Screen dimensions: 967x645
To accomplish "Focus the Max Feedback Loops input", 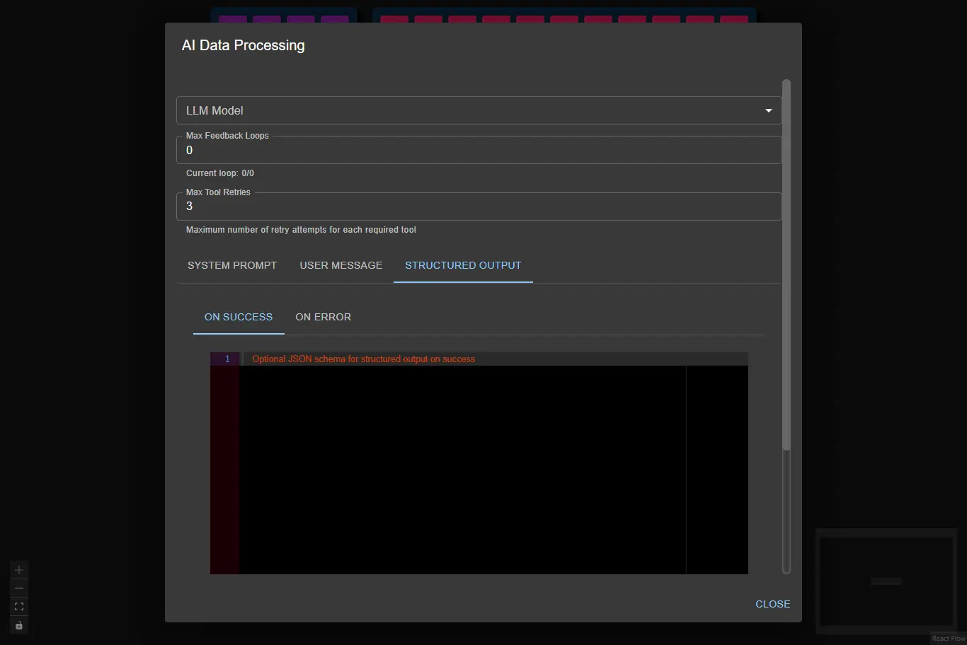I will coord(479,151).
